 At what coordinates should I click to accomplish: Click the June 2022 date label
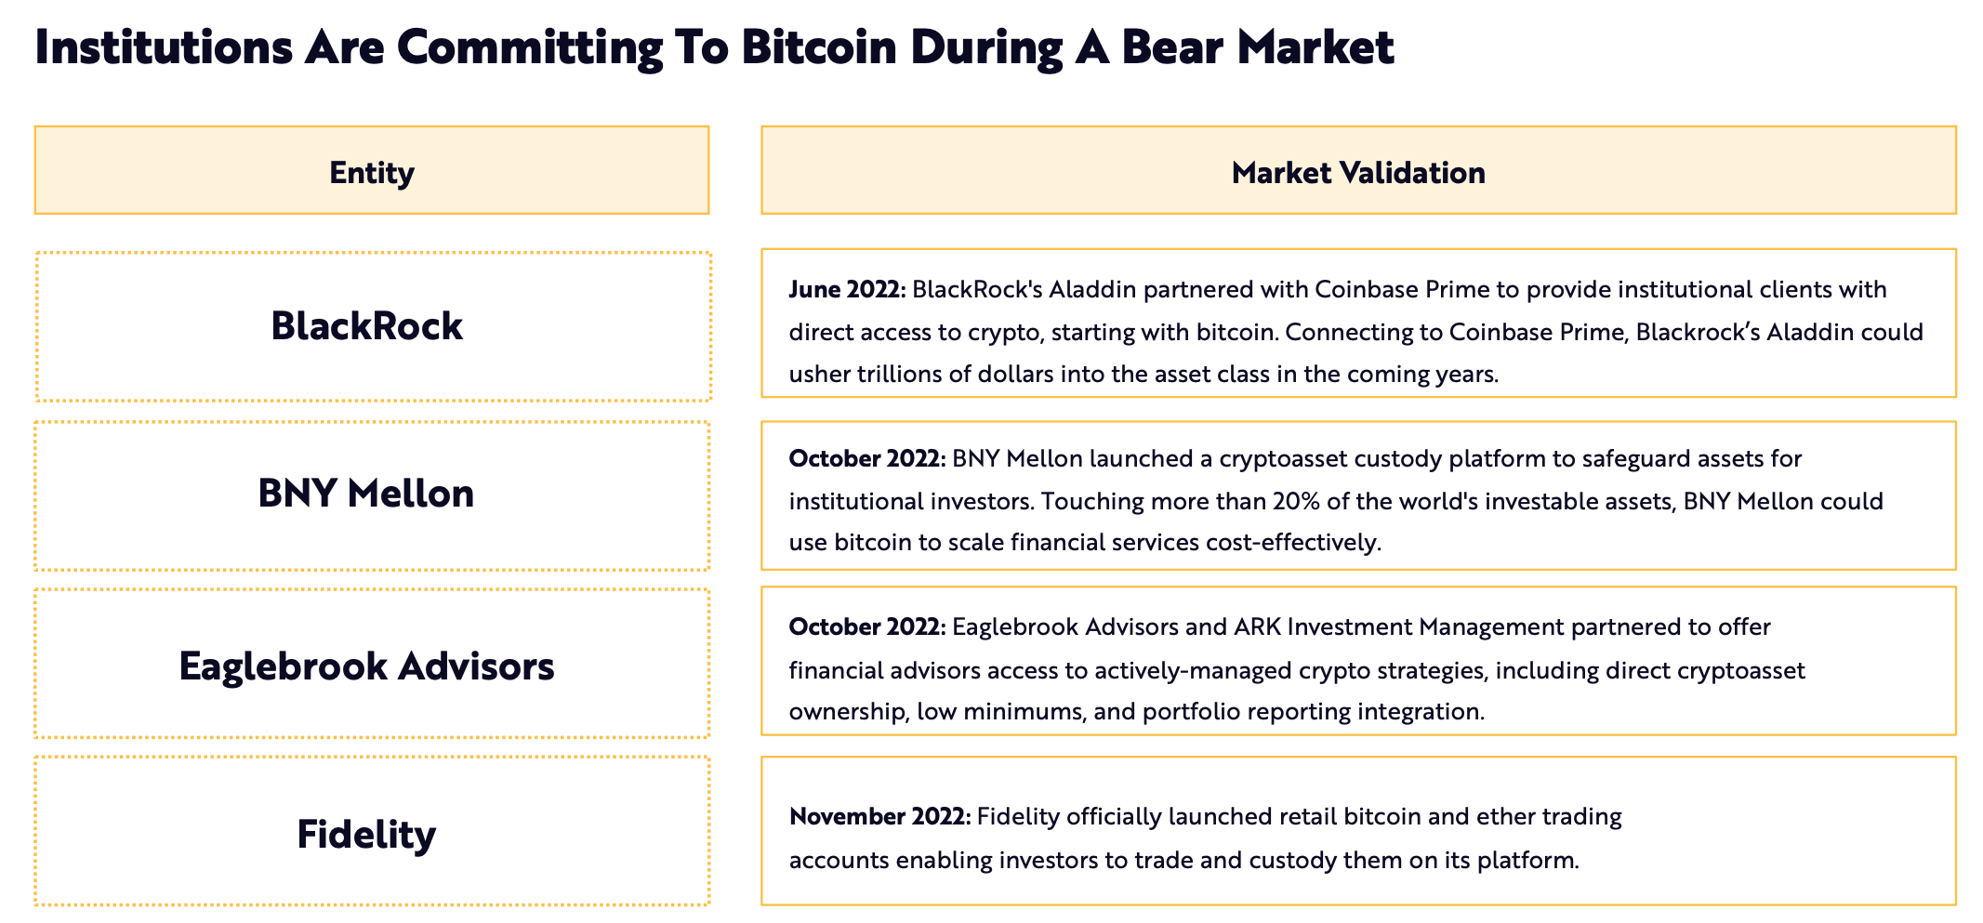click(x=846, y=290)
